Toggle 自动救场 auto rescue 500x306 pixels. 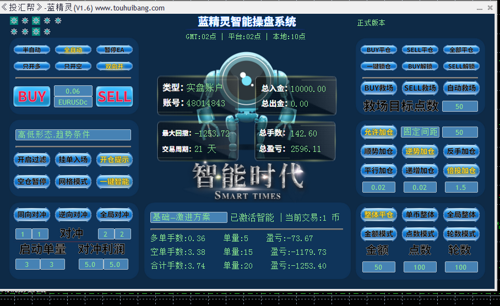coord(461,88)
